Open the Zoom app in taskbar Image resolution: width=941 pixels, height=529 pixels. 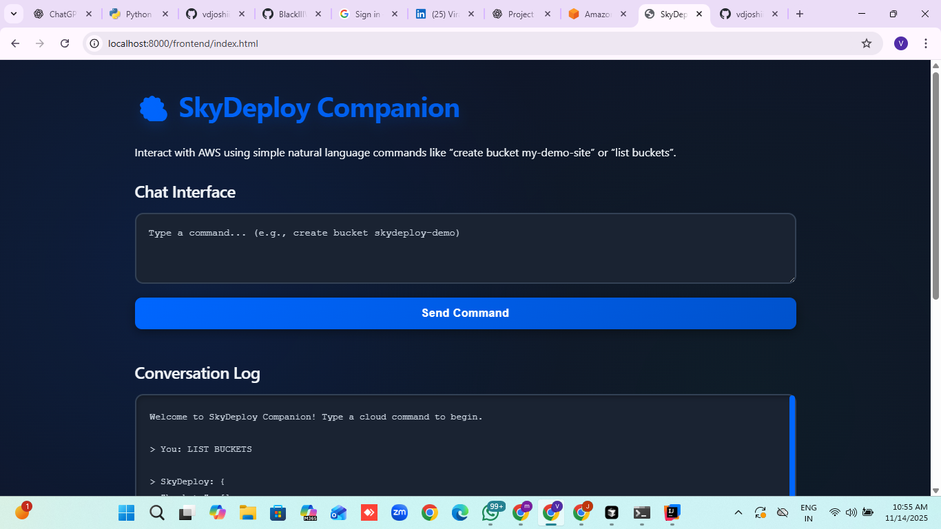point(400,512)
